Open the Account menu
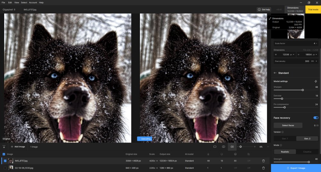The image size is (321, 172). pos(33,3)
